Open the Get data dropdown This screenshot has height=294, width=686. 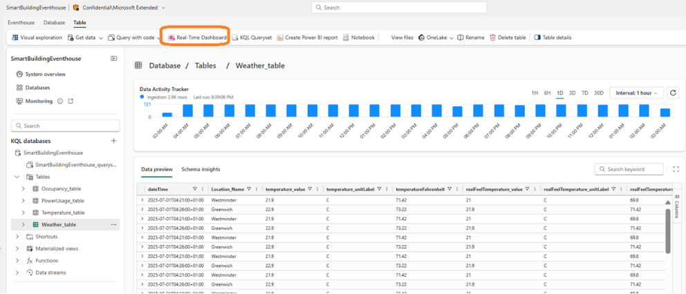(x=85, y=37)
